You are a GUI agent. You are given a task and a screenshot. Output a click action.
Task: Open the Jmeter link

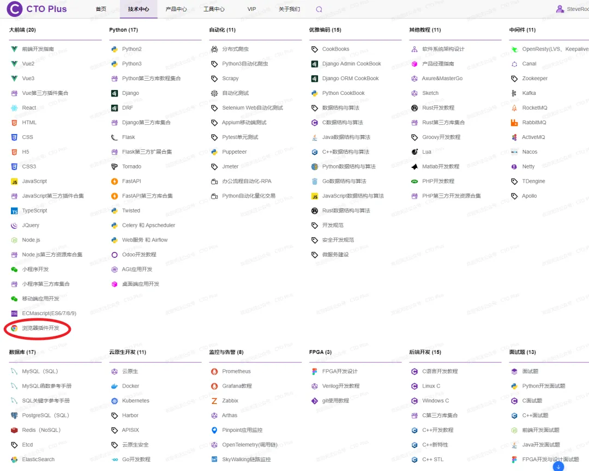pos(230,167)
